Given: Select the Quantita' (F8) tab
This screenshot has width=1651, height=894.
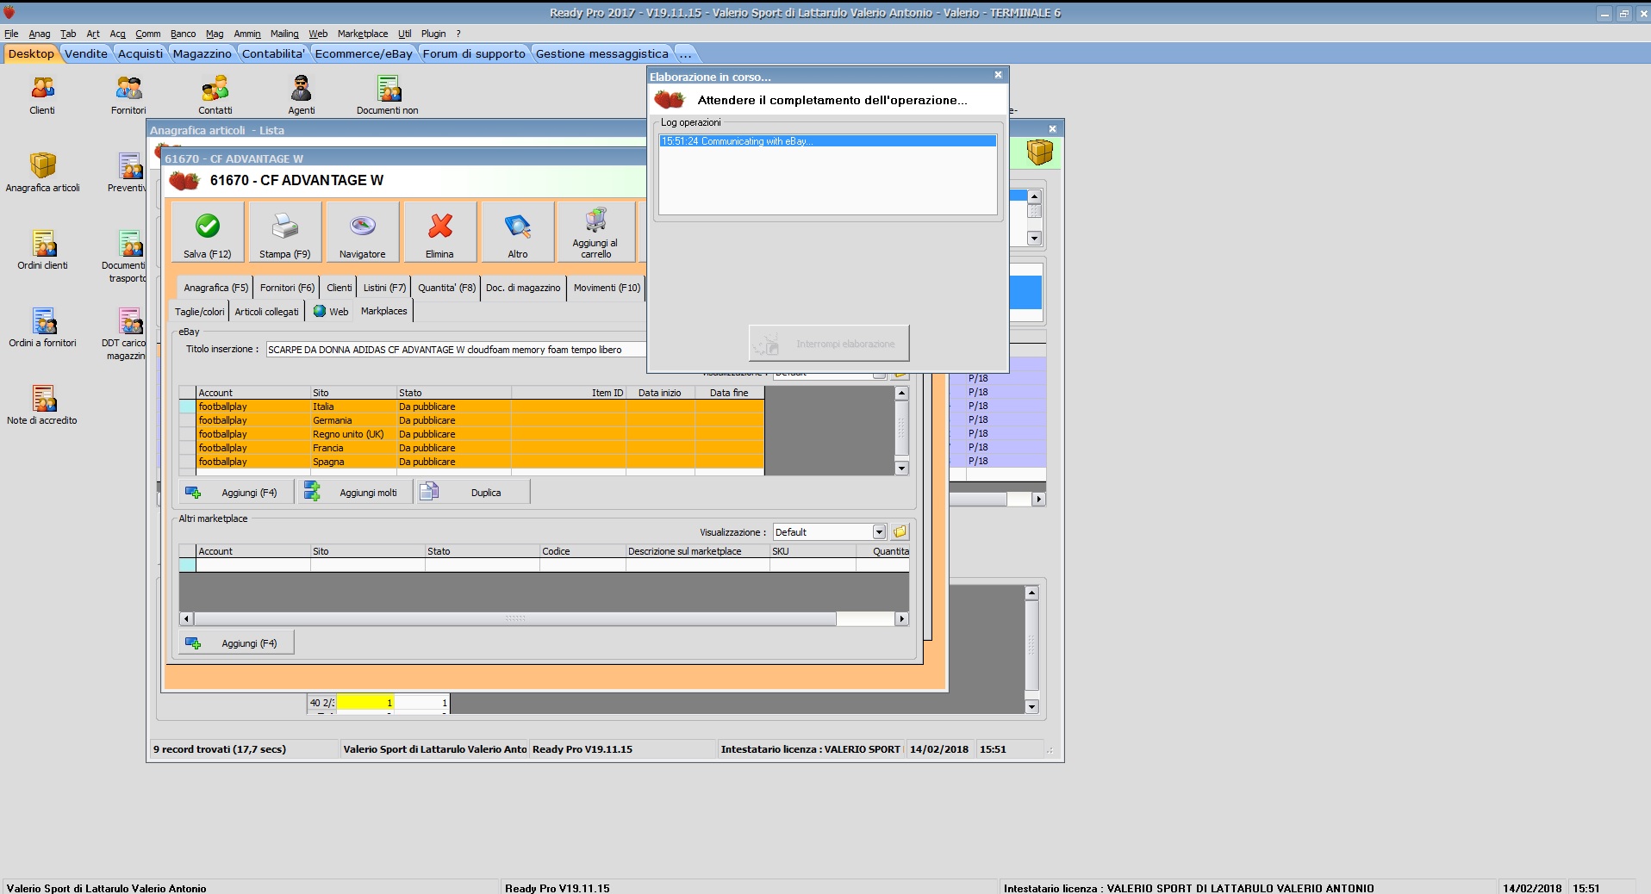Looking at the screenshot, I should (446, 288).
